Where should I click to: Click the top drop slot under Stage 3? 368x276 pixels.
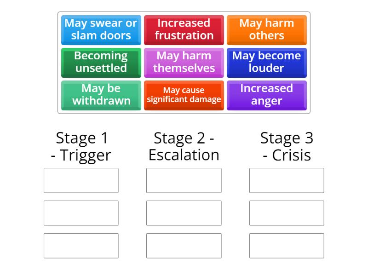[x=286, y=180]
